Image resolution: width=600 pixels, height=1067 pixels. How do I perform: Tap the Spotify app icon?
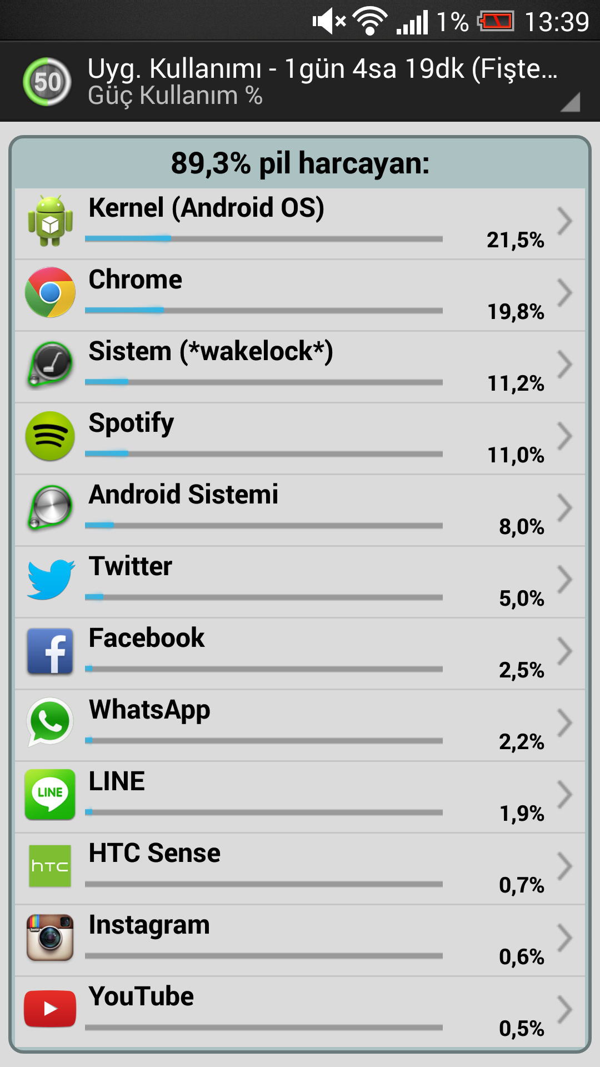pyautogui.click(x=50, y=436)
